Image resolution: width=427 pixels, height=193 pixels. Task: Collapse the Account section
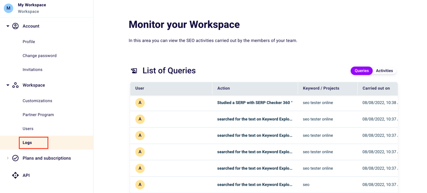coord(8,26)
